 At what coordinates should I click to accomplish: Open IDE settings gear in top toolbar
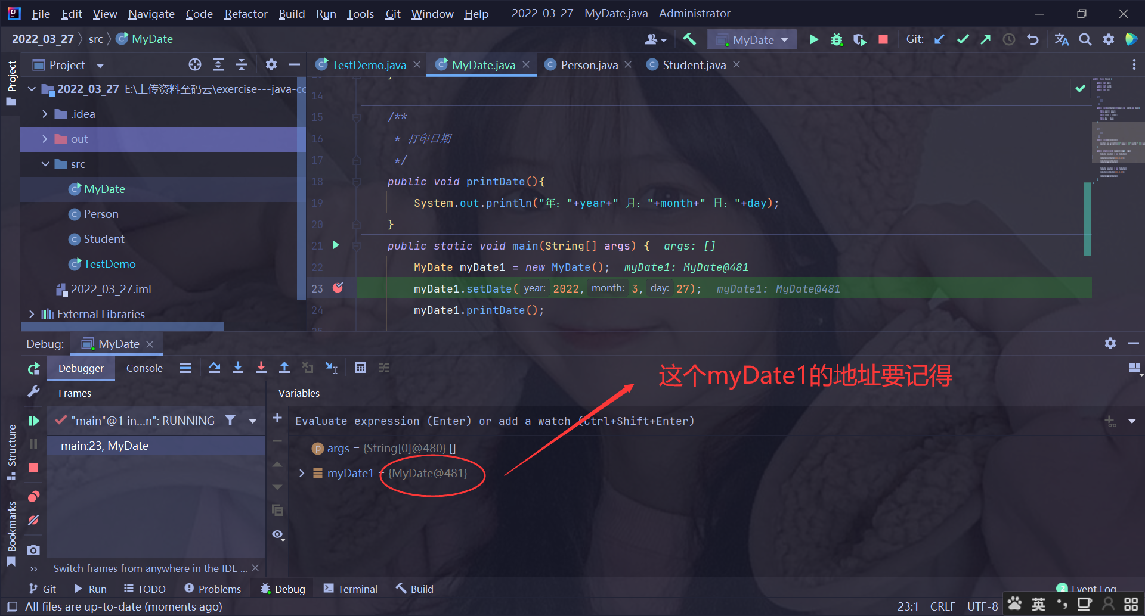point(1109,39)
